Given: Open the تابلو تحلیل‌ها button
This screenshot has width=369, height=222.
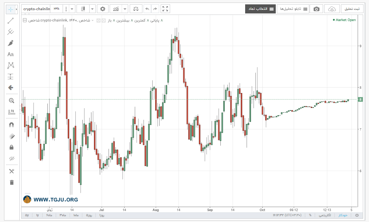Looking at the screenshot, I should [293, 9].
